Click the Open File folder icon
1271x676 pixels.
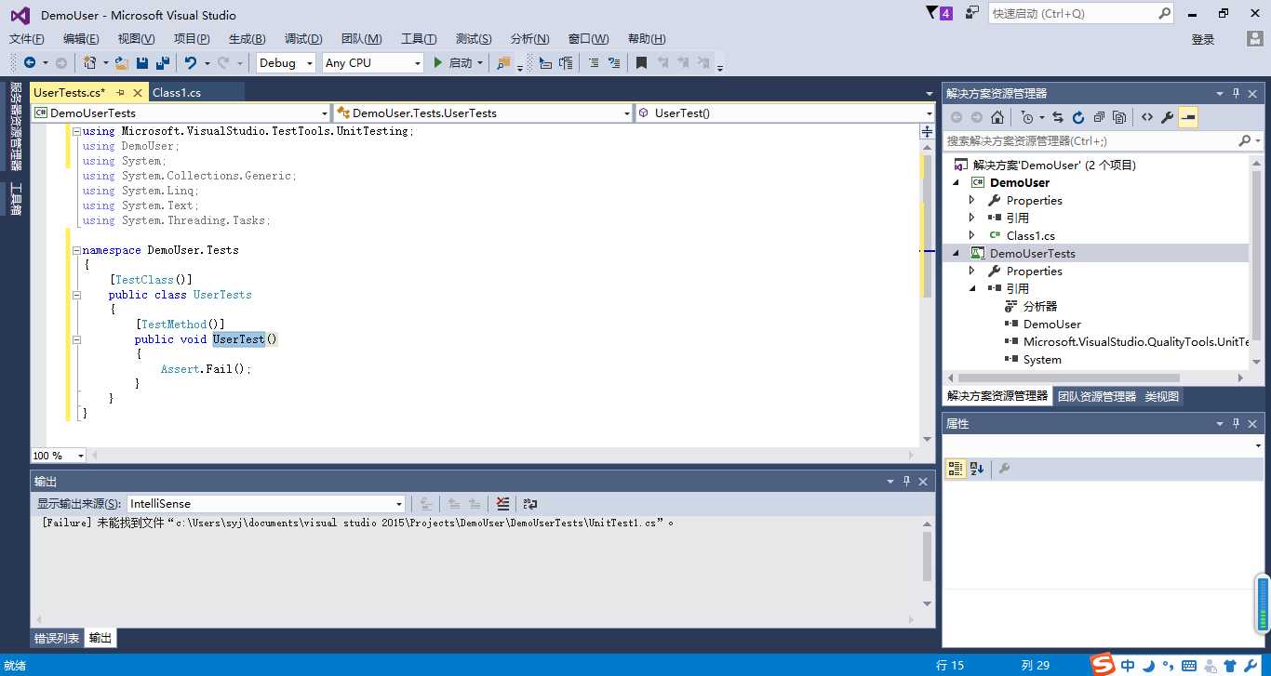pyautogui.click(x=122, y=62)
